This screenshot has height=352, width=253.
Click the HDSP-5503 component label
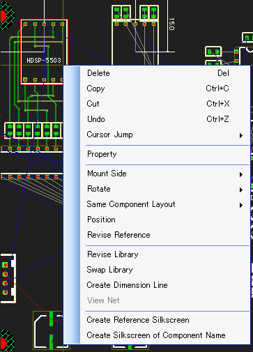click(44, 61)
